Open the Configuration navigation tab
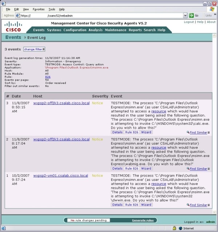 75,30
